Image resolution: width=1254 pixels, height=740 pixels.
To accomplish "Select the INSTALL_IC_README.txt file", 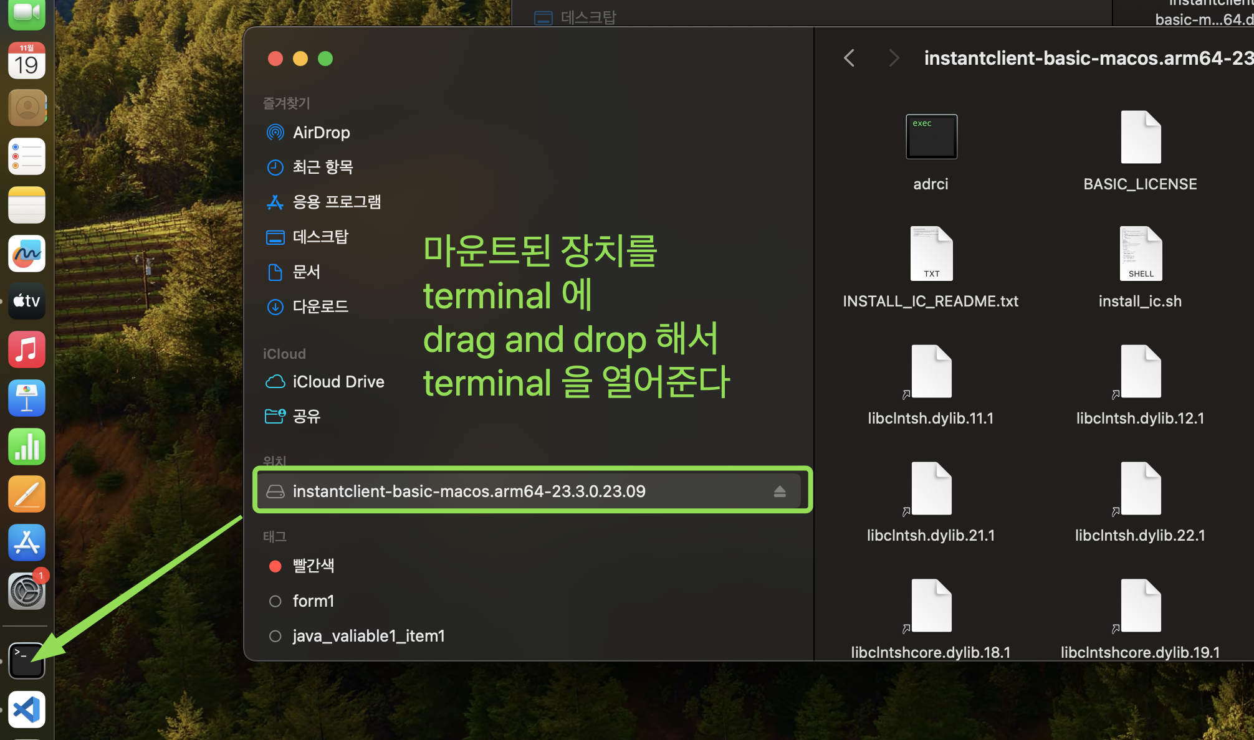I will pos(931,254).
